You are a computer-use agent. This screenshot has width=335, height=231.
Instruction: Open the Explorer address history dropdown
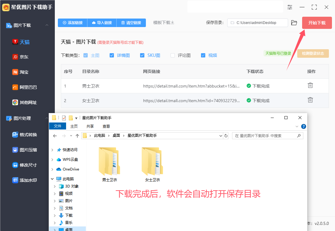point(221,136)
